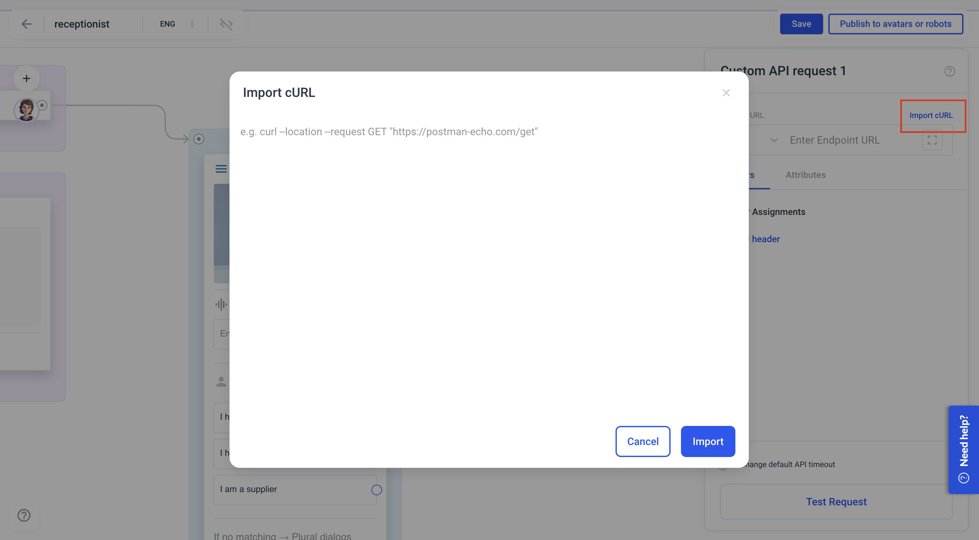Switch to the Attributes tab
This screenshot has width=979, height=540.
pyautogui.click(x=805, y=175)
